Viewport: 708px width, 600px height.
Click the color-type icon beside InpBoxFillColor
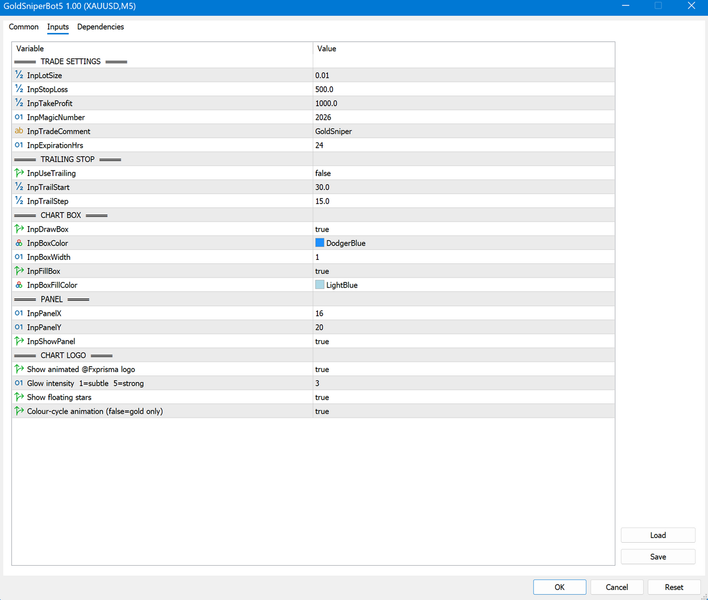click(x=19, y=285)
